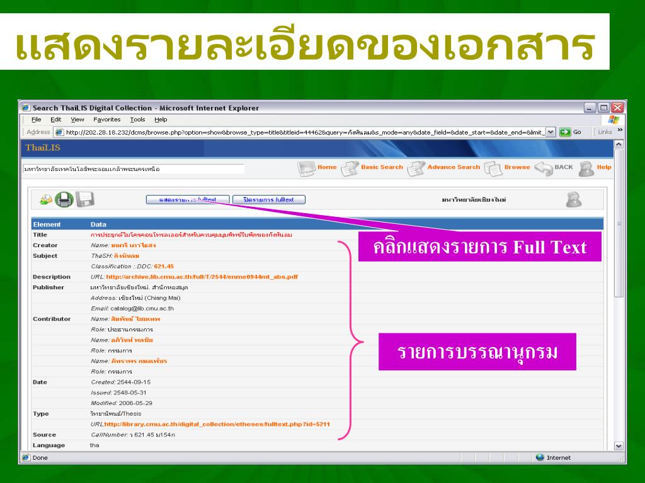
Task: Click the email catalog@lib.cmu.ac.th text
Action: coord(142,308)
